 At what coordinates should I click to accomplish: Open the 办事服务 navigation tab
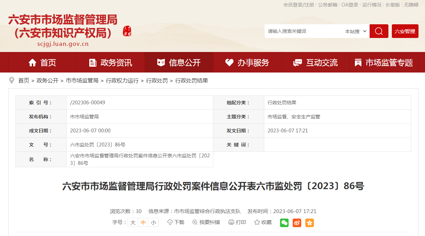pos(247,63)
